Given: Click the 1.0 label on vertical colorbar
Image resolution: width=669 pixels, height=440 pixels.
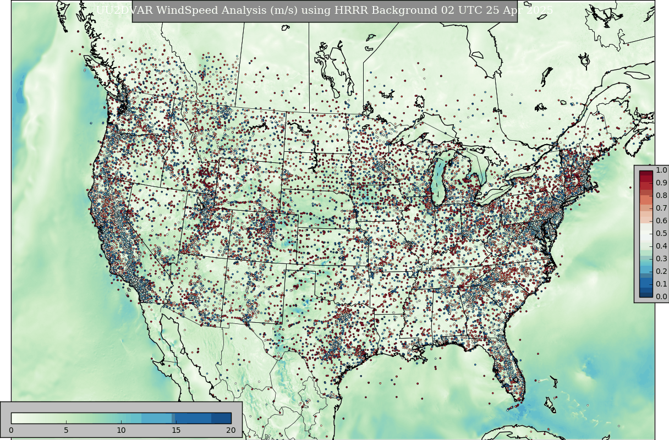Looking at the screenshot, I should [x=662, y=170].
